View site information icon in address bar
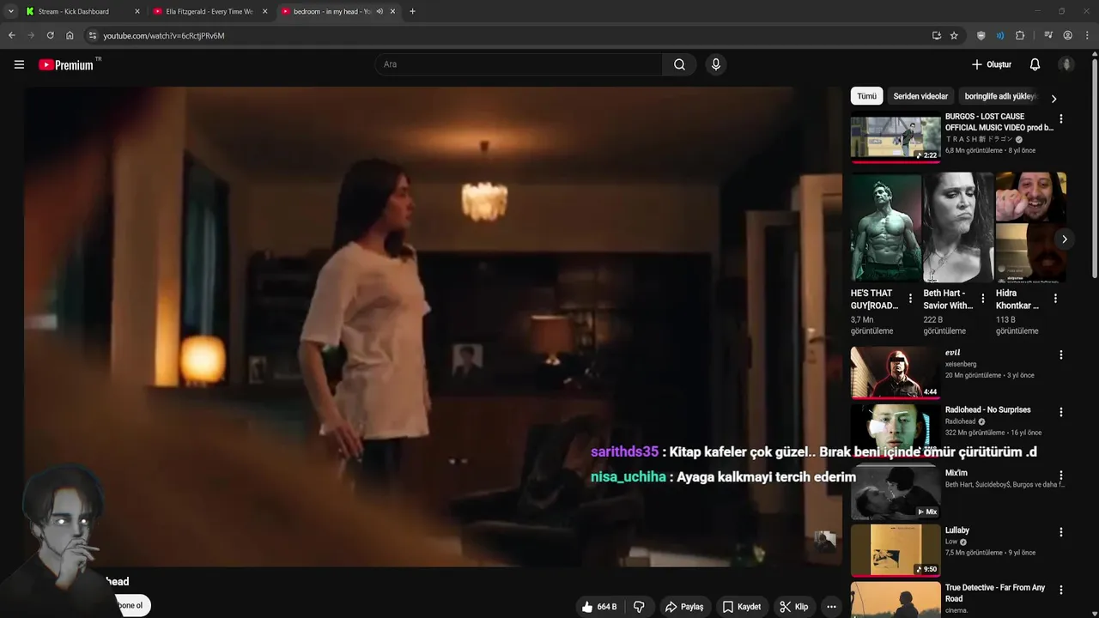This screenshot has height=618, width=1099. click(x=93, y=35)
